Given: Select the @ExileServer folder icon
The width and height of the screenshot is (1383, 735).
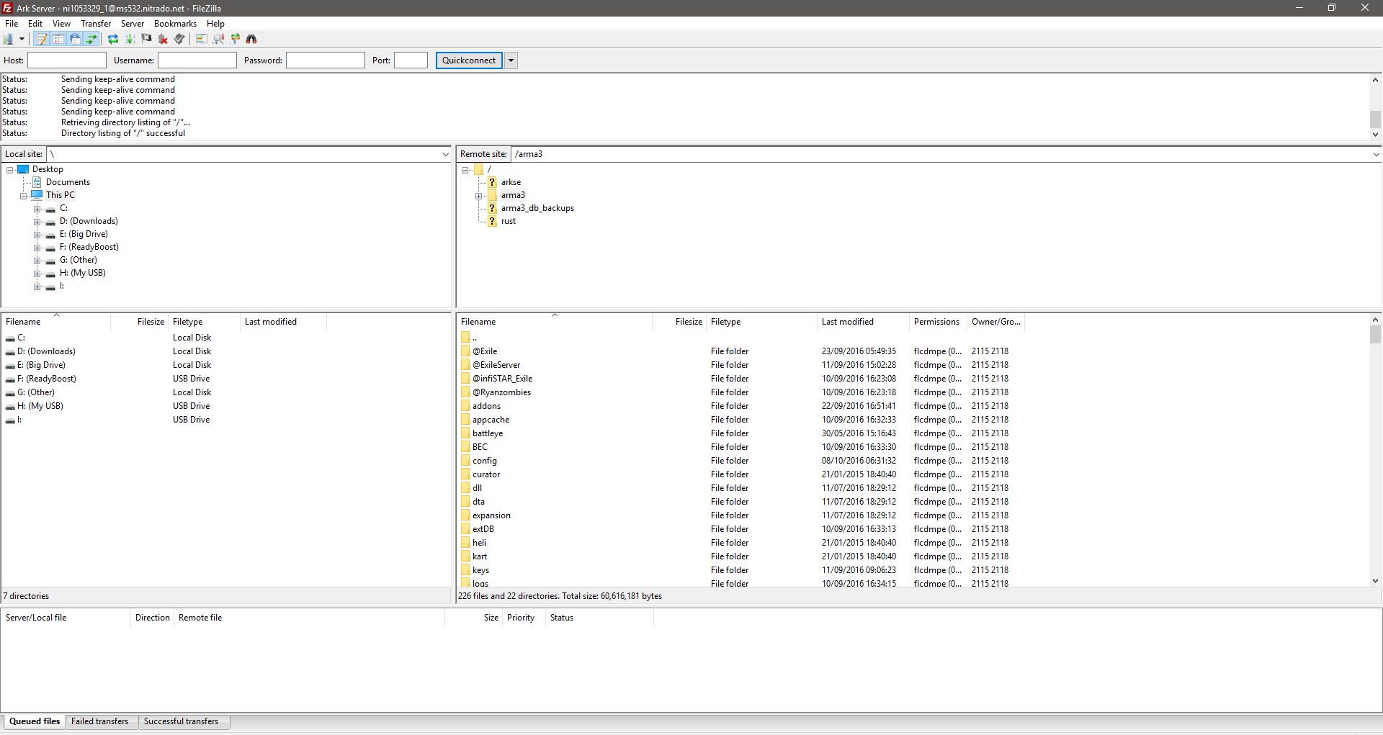Looking at the screenshot, I should (465, 365).
